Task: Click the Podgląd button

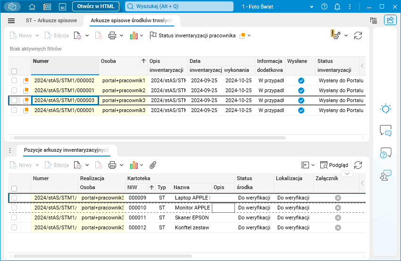Action: 334,165
